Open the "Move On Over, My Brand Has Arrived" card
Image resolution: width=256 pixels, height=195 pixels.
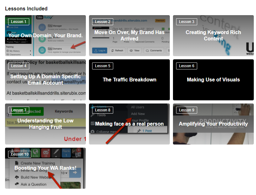point(129,36)
